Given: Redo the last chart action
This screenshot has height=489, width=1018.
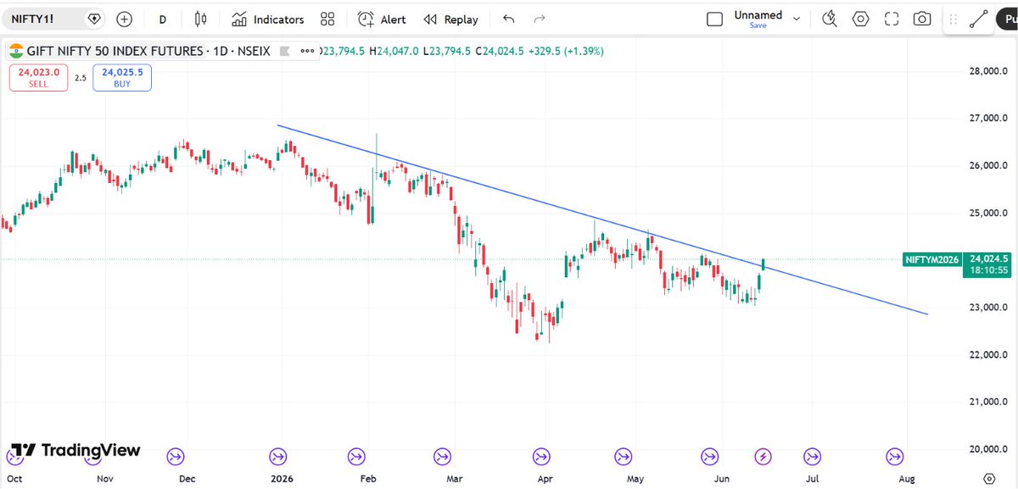Looking at the screenshot, I should tap(539, 19).
